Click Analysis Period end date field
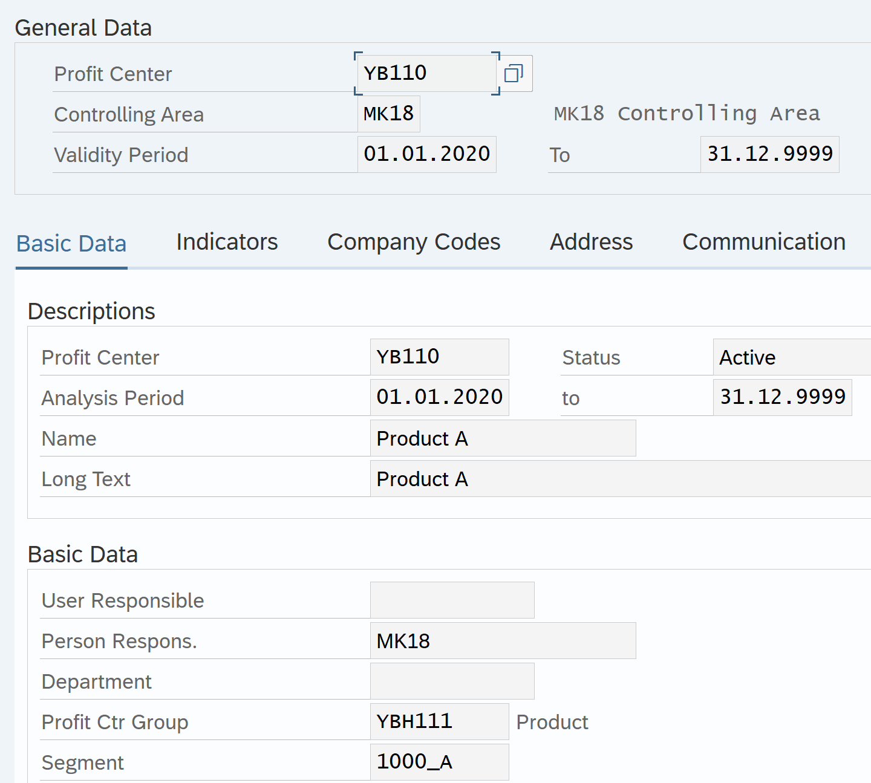 783,397
